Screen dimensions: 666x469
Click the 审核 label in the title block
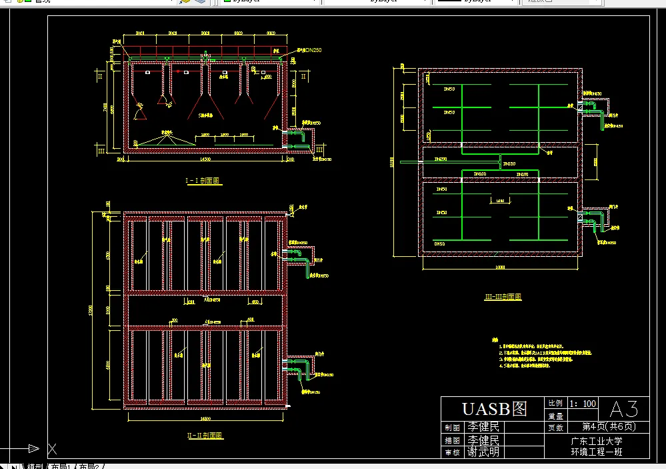click(453, 453)
